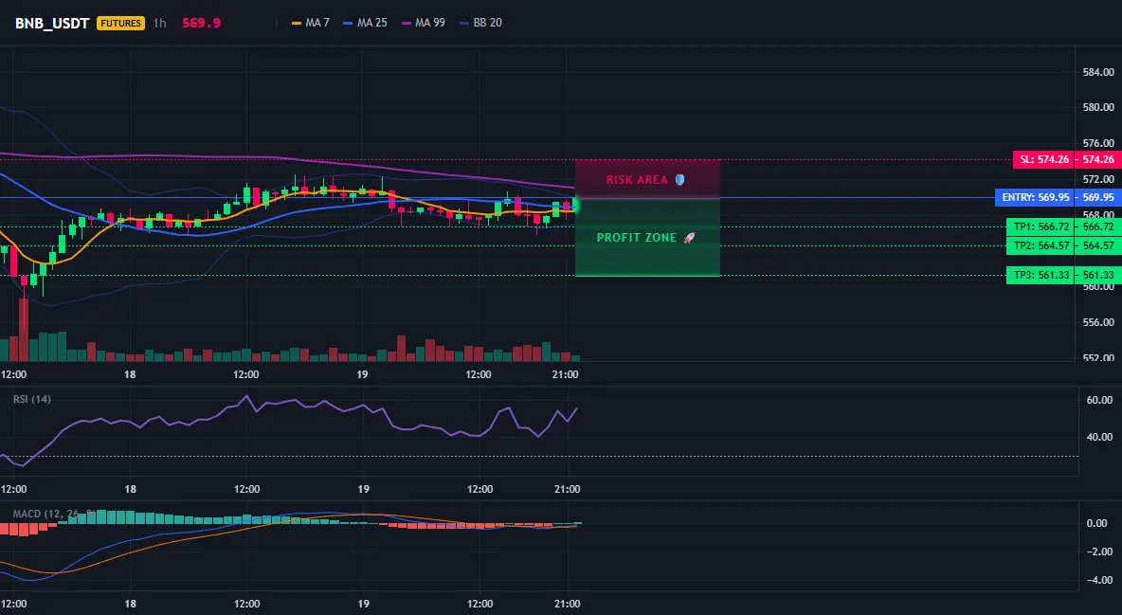The width and height of the screenshot is (1122, 615).
Task: Click the SL: 574.26 stop loss label
Action: tap(1042, 159)
